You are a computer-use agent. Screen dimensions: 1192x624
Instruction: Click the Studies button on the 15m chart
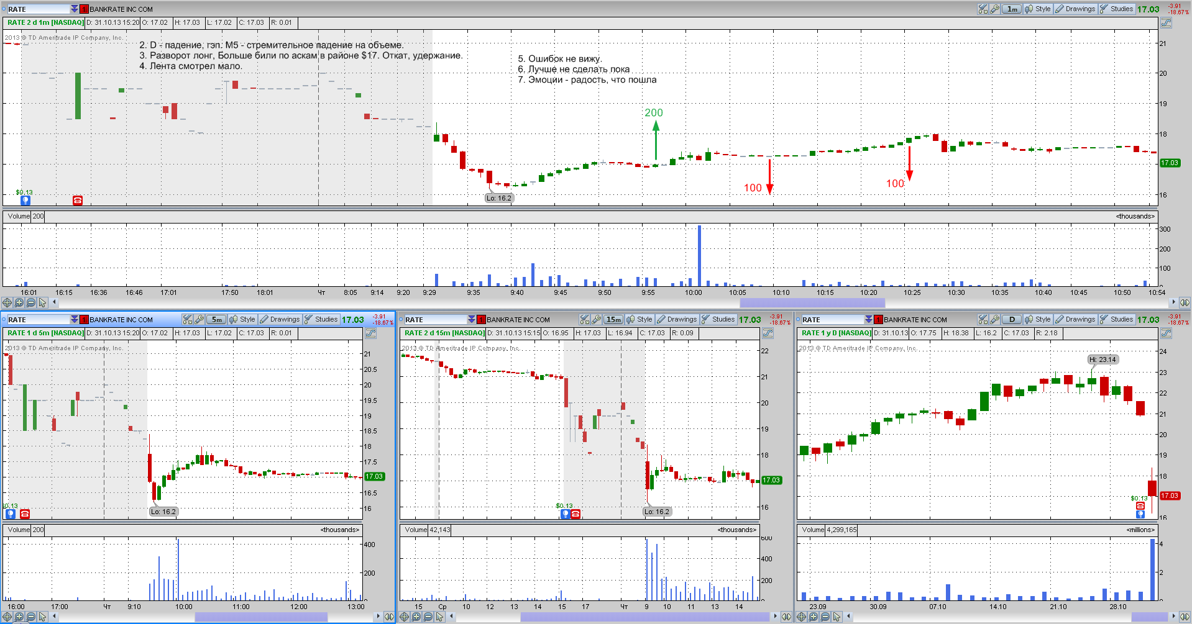[718, 319]
